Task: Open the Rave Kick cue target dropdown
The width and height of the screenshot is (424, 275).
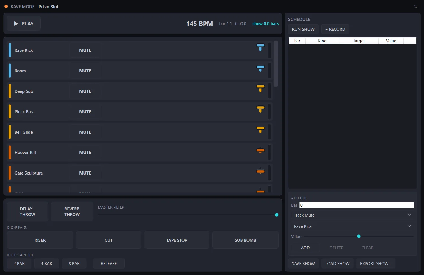Action: (x=352, y=226)
